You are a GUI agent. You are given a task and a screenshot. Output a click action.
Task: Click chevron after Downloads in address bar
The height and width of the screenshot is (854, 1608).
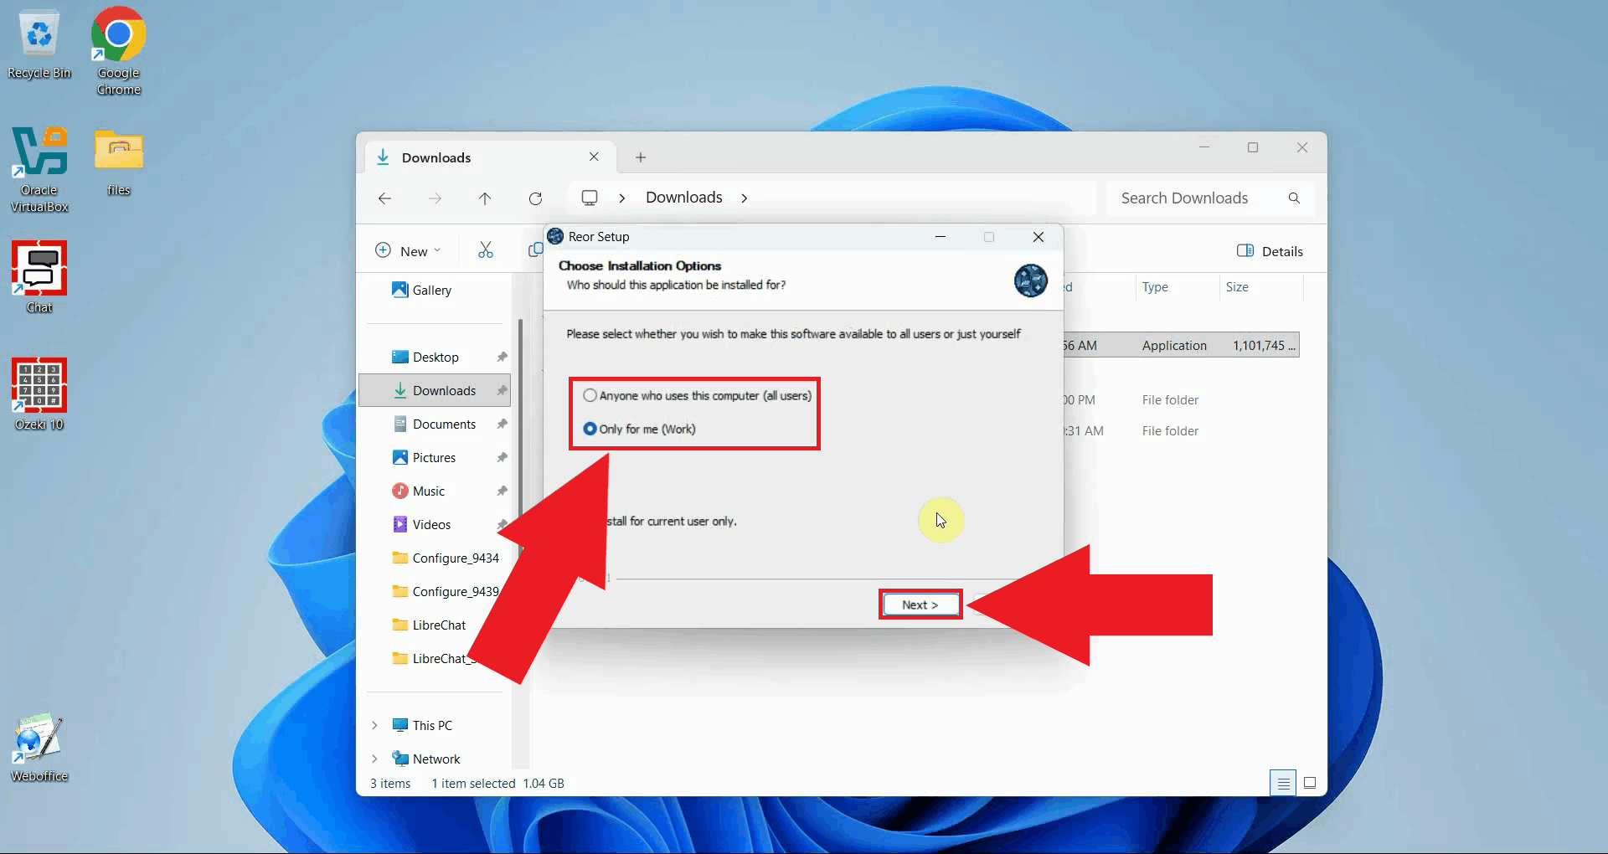coord(744,198)
